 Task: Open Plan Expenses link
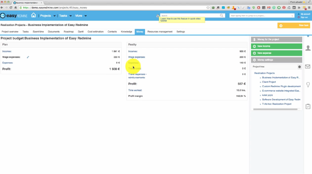[x=8, y=63]
